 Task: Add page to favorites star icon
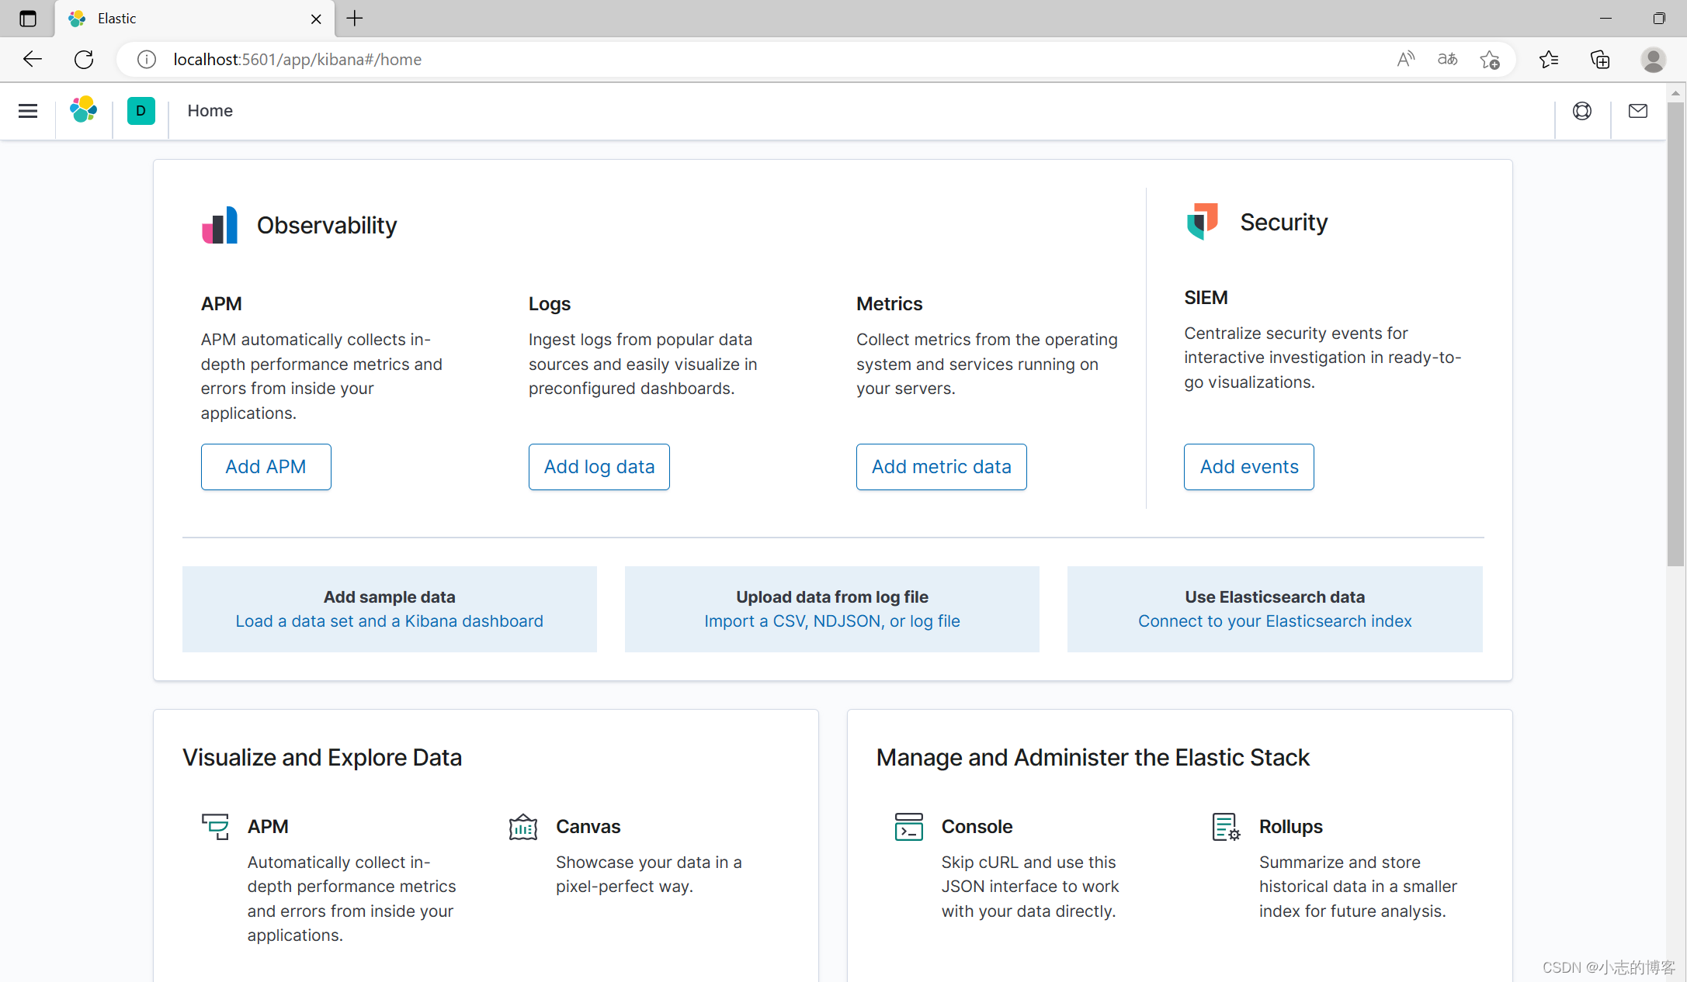1489,60
